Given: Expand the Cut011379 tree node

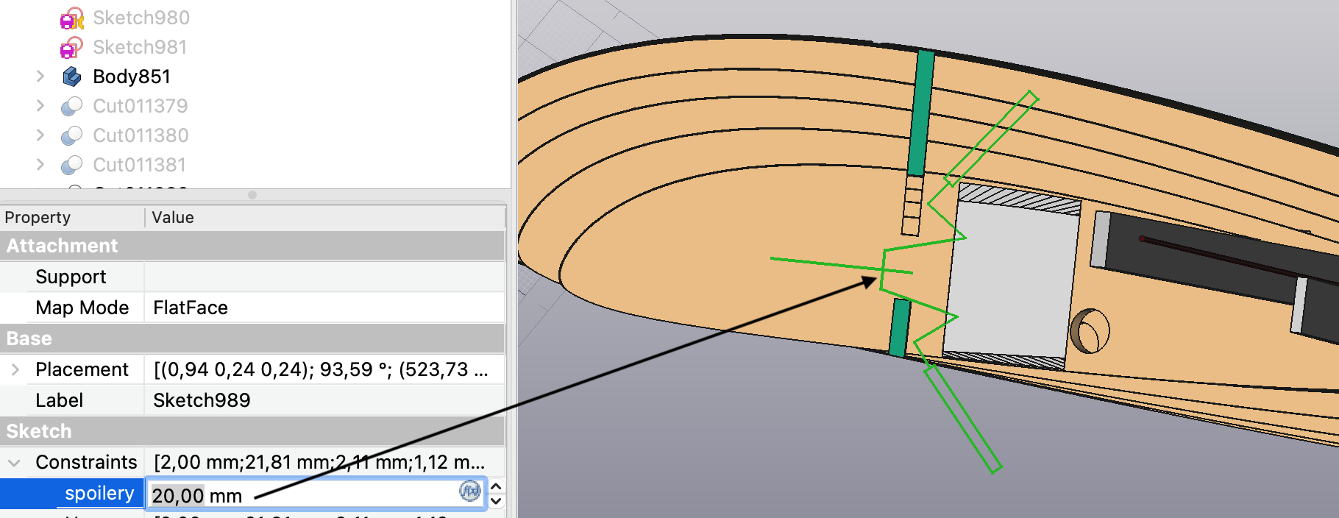Looking at the screenshot, I should pos(40,106).
